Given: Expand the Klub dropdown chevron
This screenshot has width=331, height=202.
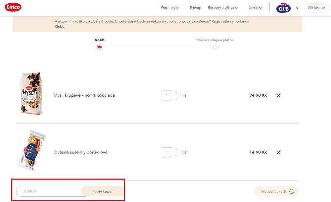Looking at the screenshot, I should pyautogui.click(x=297, y=8).
